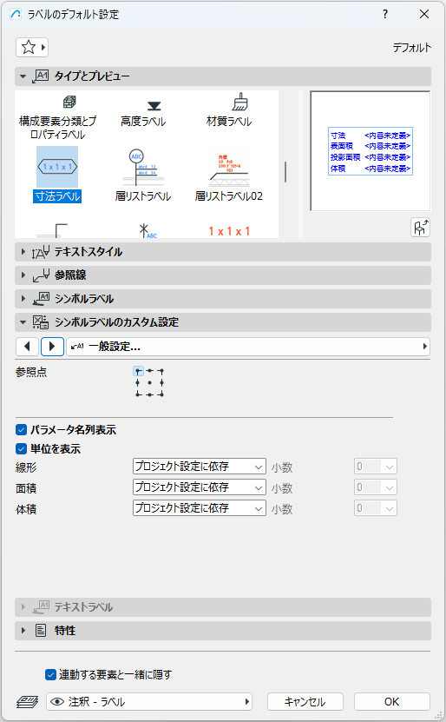
Task: Expand the テキストスタイル panel
Action: (x=222, y=252)
